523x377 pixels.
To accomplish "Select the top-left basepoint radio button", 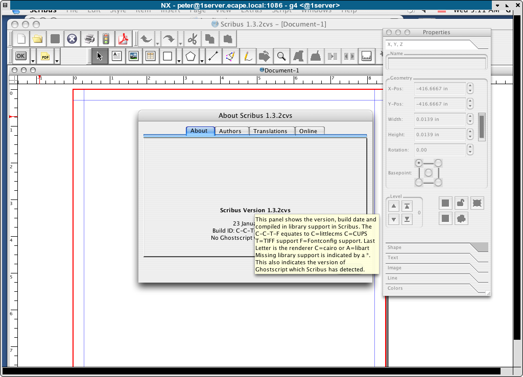I will [419, 163].
